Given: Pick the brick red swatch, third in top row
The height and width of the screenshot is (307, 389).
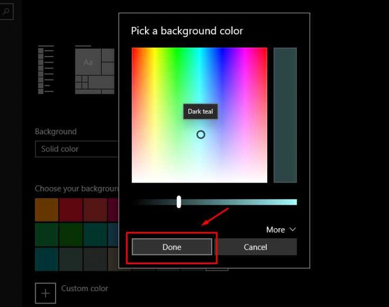Looking at the screenshot, I should pyautogui.click(x=95, y=210).
